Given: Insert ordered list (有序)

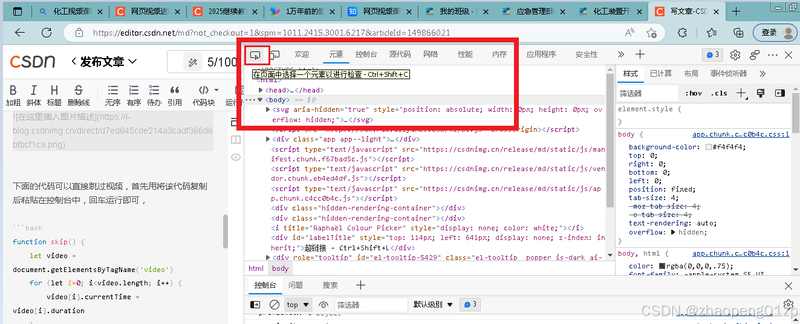Looking at the screenshot, I should tap(134, 96).
